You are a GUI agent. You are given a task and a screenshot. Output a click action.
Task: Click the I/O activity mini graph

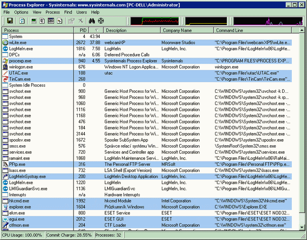(268, 21)
